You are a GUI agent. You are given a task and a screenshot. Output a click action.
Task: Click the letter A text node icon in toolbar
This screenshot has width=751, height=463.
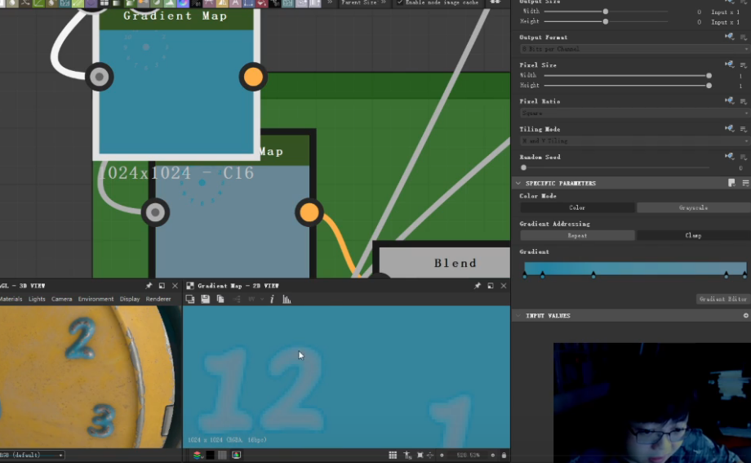[x=235, y=3]
